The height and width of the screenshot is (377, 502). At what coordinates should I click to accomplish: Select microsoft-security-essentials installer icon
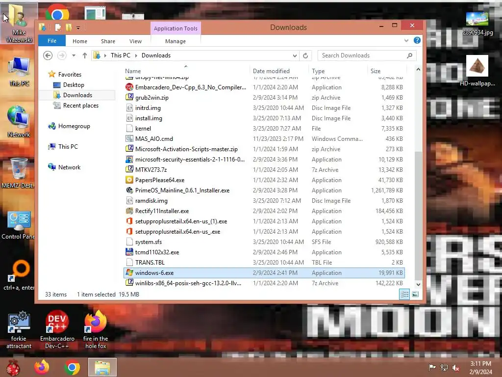point(129,160)
